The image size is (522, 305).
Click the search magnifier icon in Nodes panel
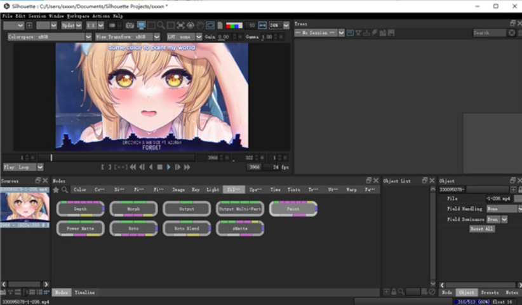(65, 189)
